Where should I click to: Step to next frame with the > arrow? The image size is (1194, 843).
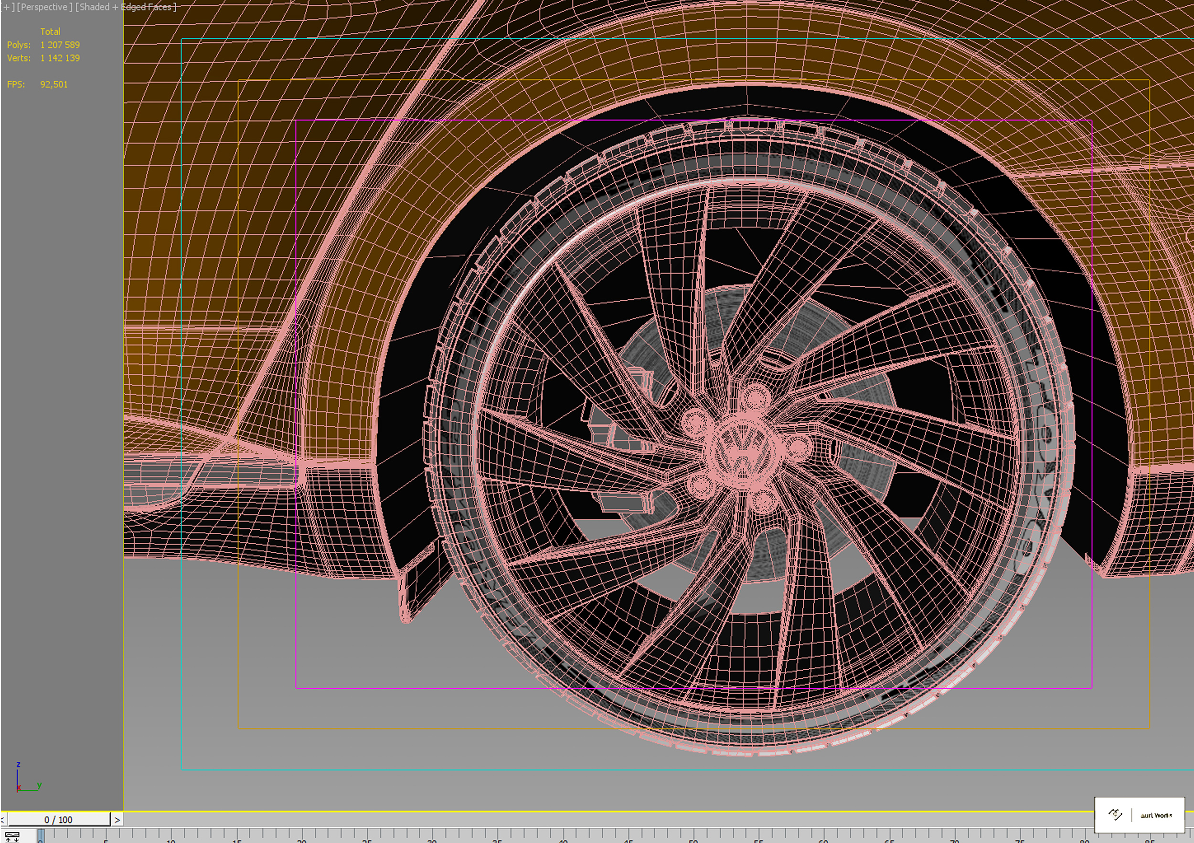point(117,820)
